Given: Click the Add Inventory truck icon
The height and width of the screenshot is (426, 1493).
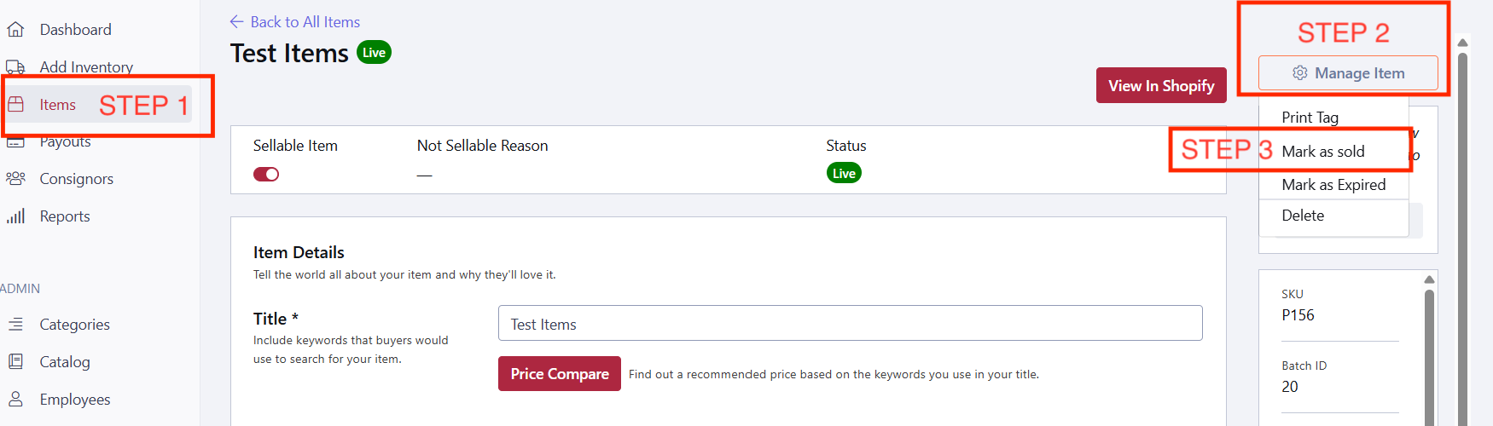Looking at the screenshot, I should click(x=15, y=67).
